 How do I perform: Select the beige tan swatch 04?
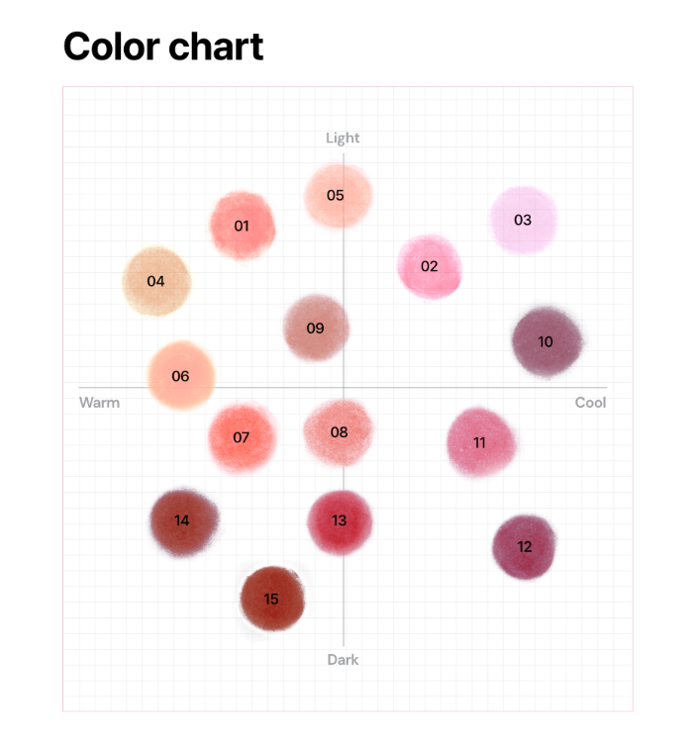point(156,281)
